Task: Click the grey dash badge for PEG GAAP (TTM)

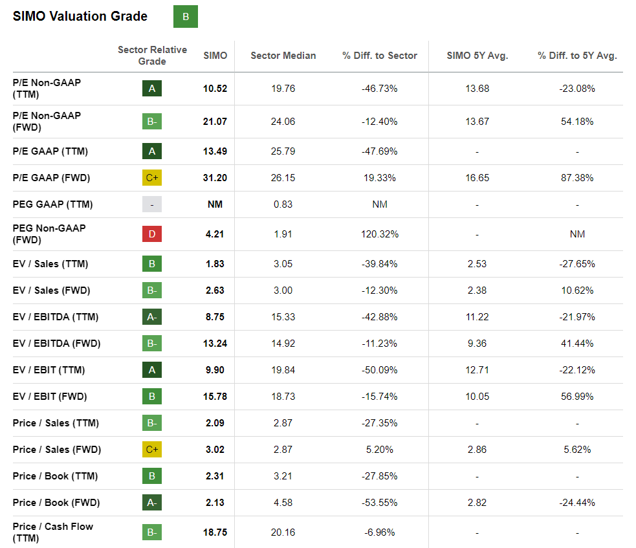Action: pyautogui.click(x=152, y=204)
